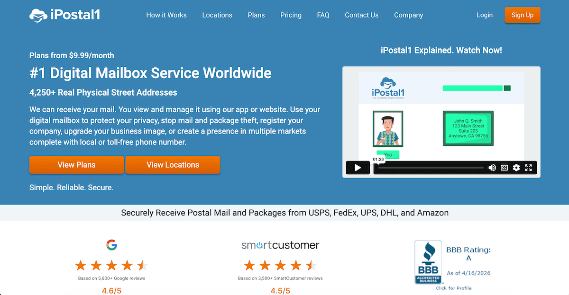569x295 pixels.
Task: Click 'Based on 5,600+ Google reviews' text
Action: pyautogui.click(x=111, y=278)
